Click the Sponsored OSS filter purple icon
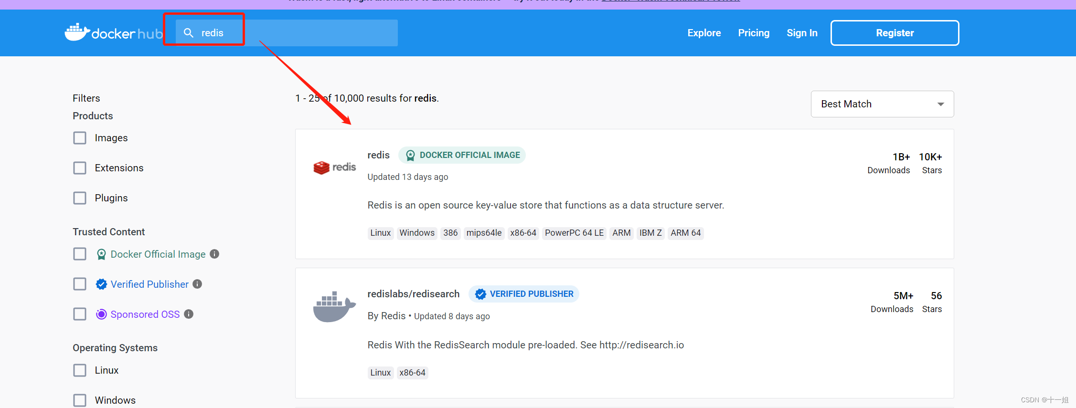The image size is (1076, 408). (101, 314)
